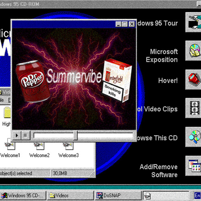Screen dimensions: 201x201
Task: Open the File menu in Videos window
Action: (x=2, y=100)
